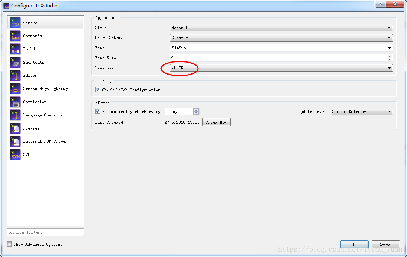The image size is (407, 257).
Task: Click the Last Checked: label
Action: pyautogui.click(x=110, y=122)
